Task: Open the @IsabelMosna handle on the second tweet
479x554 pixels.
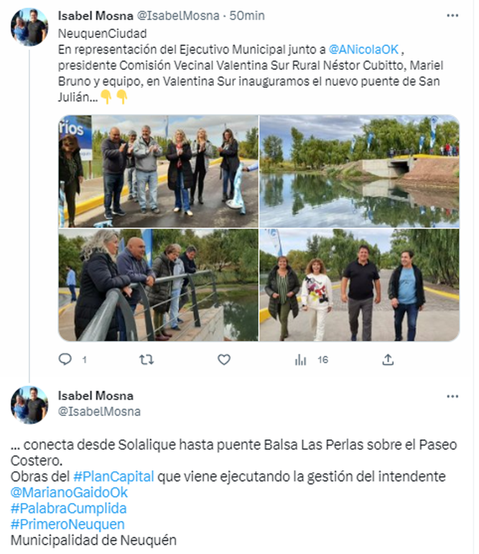Action: point(99,411)
